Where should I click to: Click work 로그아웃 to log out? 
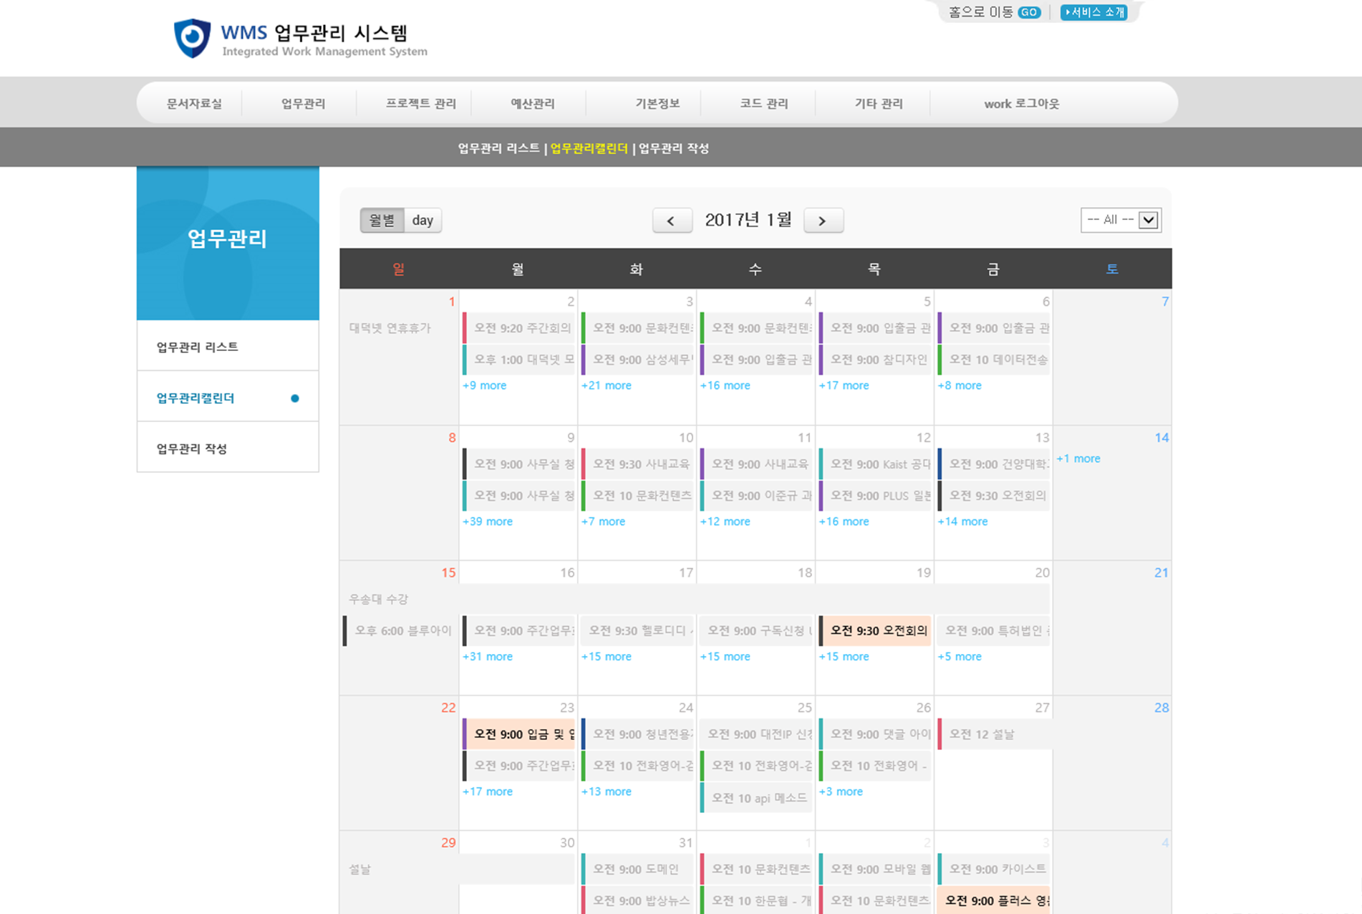pos(1021,104)
